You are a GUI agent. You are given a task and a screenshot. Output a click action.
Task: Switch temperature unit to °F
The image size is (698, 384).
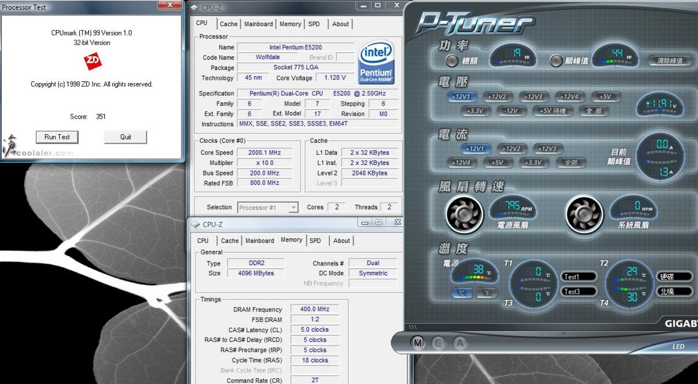486,293
